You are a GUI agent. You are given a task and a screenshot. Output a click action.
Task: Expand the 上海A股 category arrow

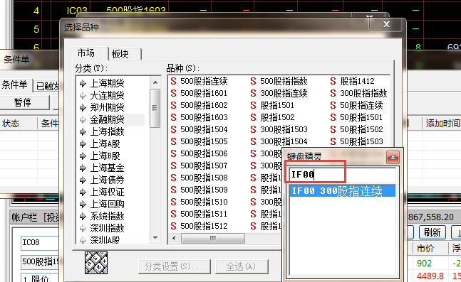(x=83, y=144)
